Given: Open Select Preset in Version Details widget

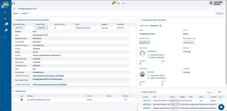Looking at the screenshot, I should click(x=122, y=20).
